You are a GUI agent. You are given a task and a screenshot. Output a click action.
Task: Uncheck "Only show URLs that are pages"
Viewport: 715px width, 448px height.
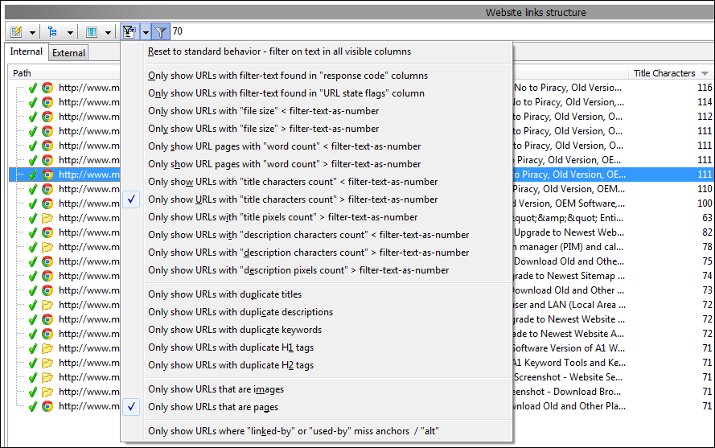tap(213, 407)
